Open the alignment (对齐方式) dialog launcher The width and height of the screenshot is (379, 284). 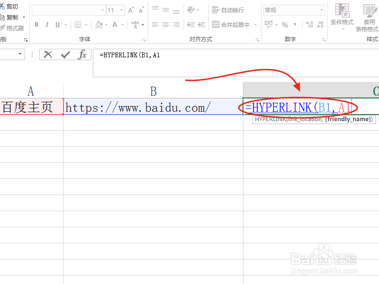257,40
